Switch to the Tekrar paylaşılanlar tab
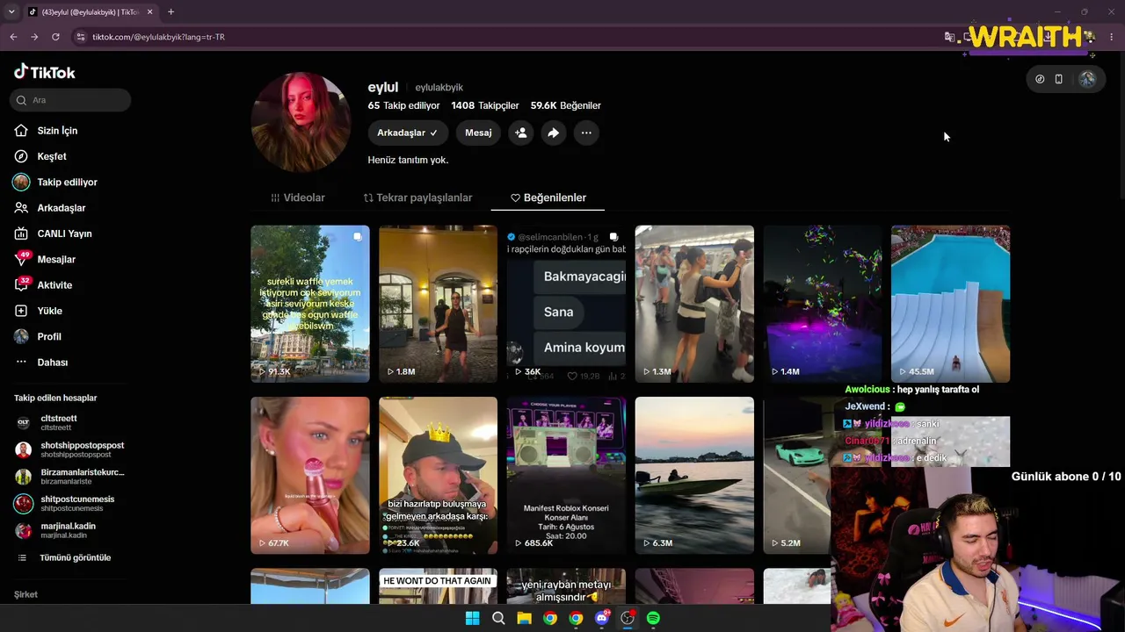Screen dimensions: 1125x632 [x=417, y=197]
